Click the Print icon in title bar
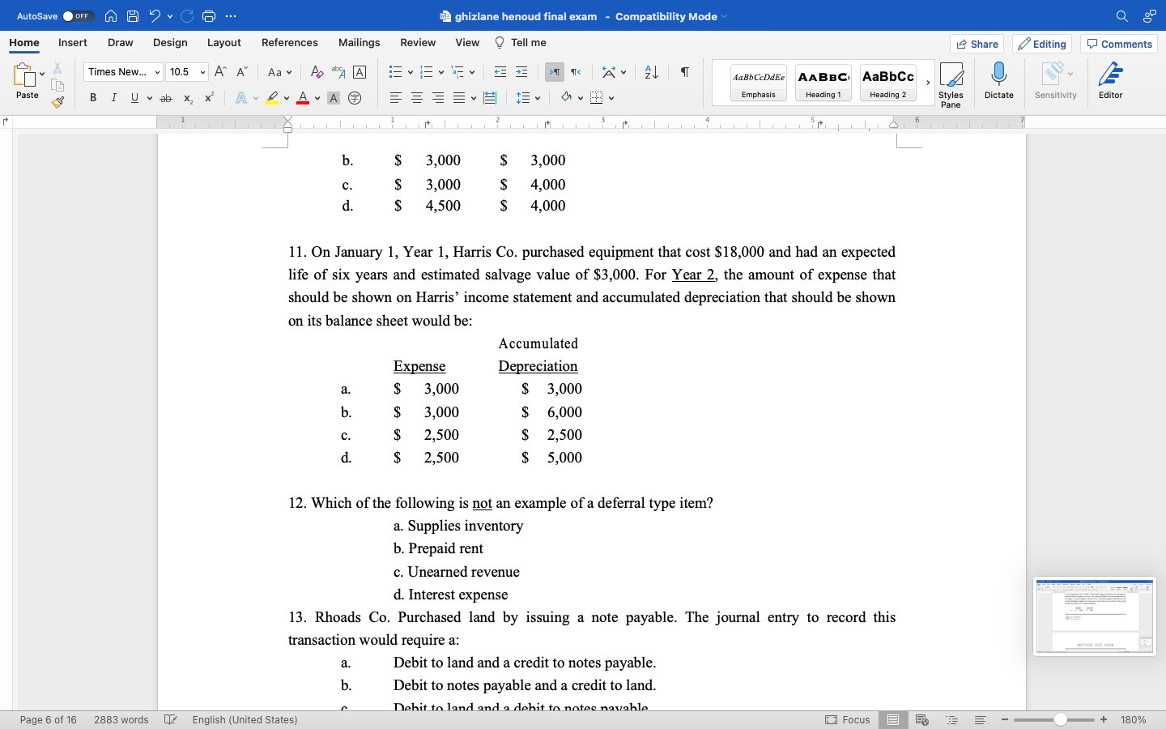 pyautogui.click(x=209, y=16)
